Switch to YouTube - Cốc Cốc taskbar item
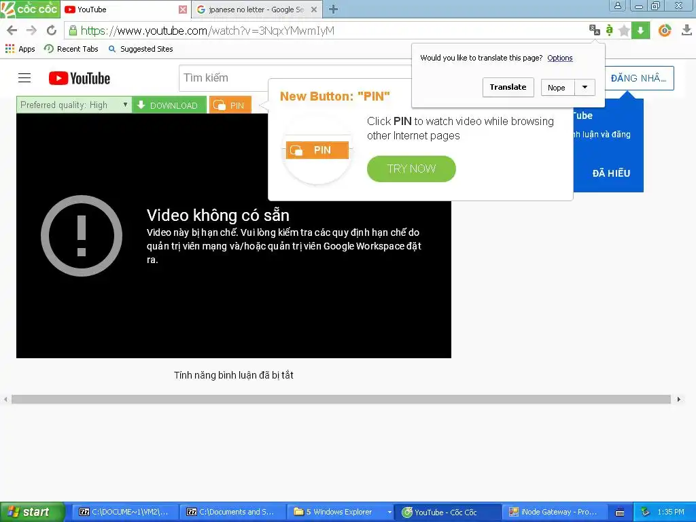The width and height of the screenshot is (696, 522). point(448,512)
